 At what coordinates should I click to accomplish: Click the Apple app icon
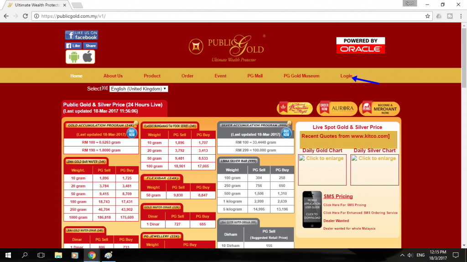[88, 57]
